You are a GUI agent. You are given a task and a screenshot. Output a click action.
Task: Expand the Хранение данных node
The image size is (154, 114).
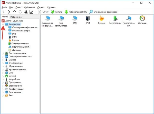pos(3,70)
